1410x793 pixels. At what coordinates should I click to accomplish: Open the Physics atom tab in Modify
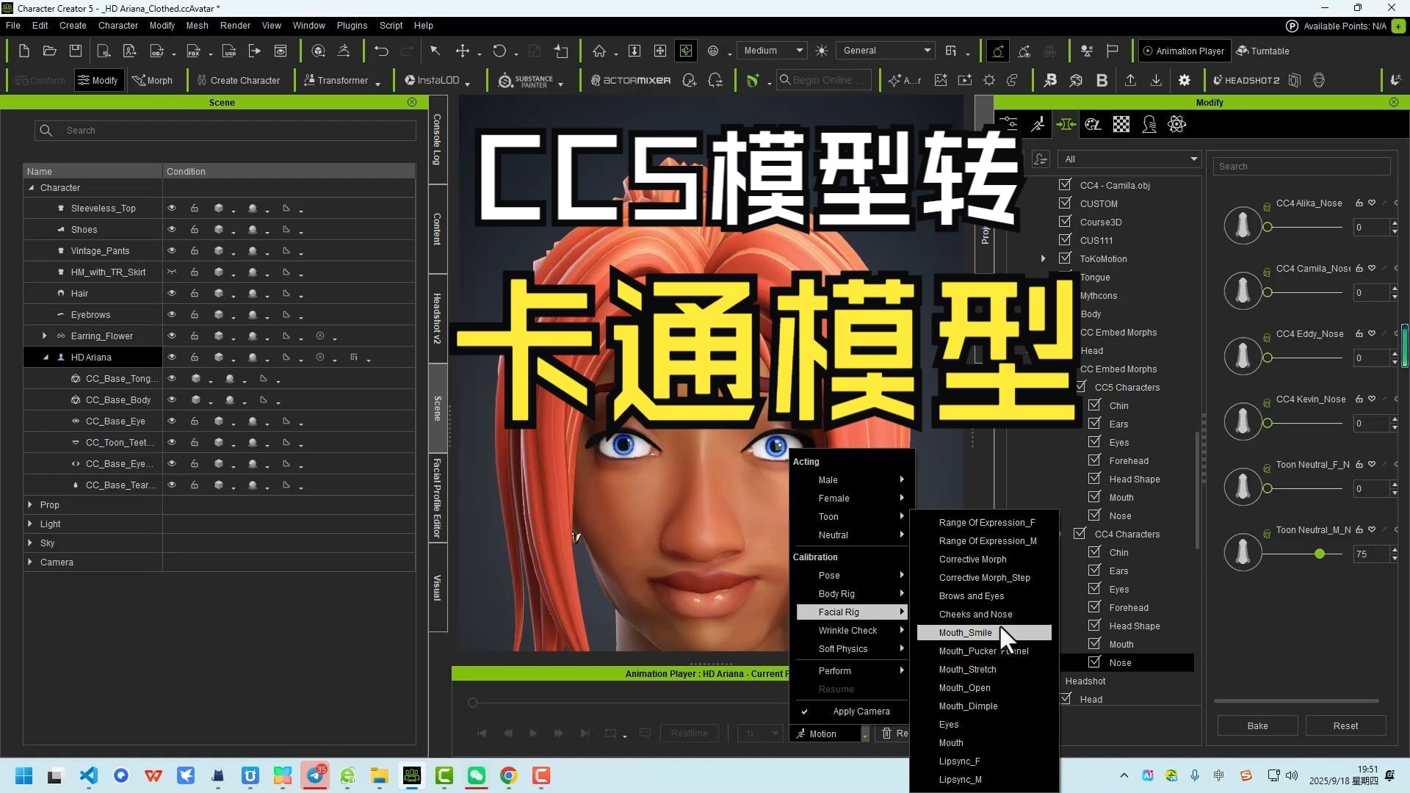coord(1176,124)
